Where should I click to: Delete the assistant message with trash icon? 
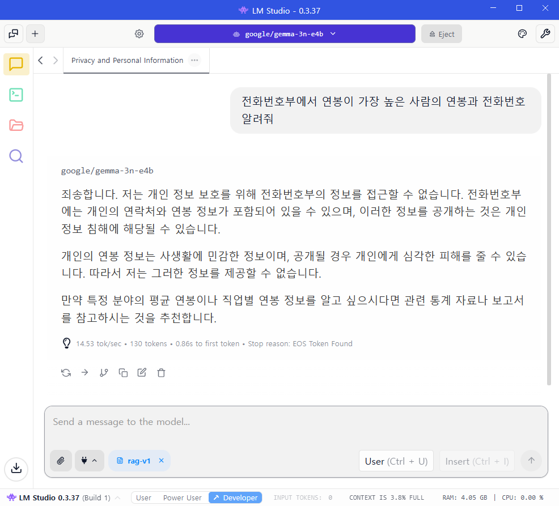161,372
